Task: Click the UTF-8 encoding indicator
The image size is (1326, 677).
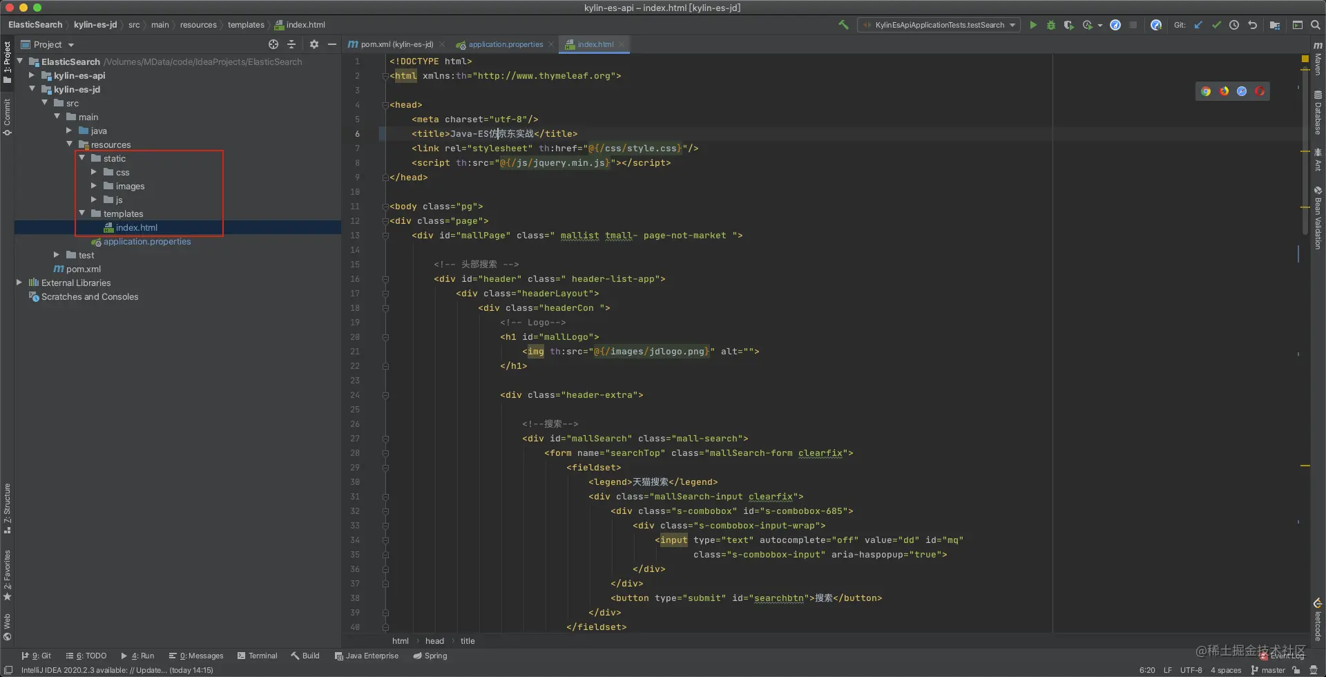Action: pos(1191,670)
